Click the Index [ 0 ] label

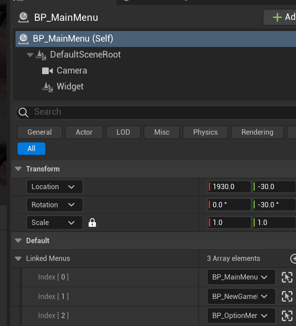[54, 277]
